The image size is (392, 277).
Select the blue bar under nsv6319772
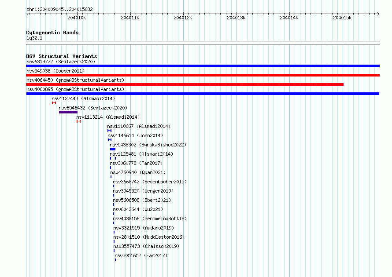pos(203,66)
